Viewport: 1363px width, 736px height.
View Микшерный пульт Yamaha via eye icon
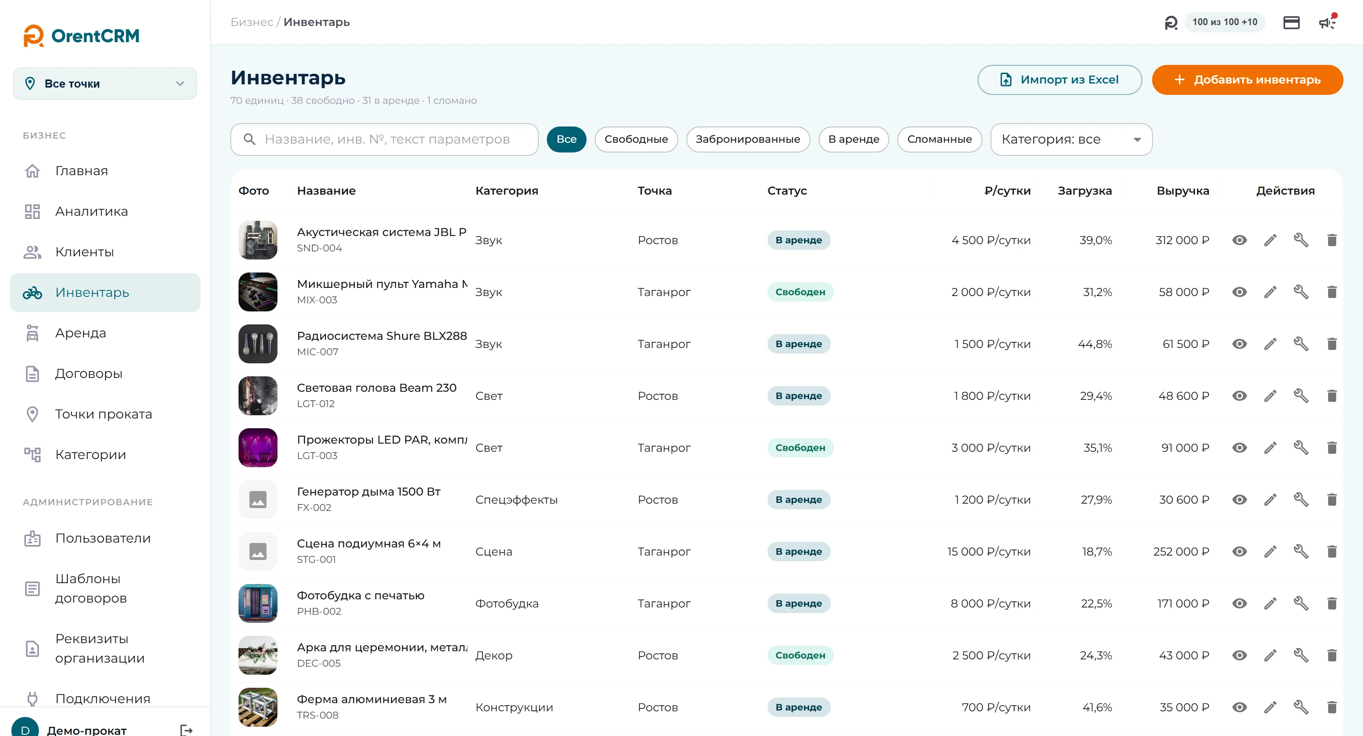[1239, 292]
